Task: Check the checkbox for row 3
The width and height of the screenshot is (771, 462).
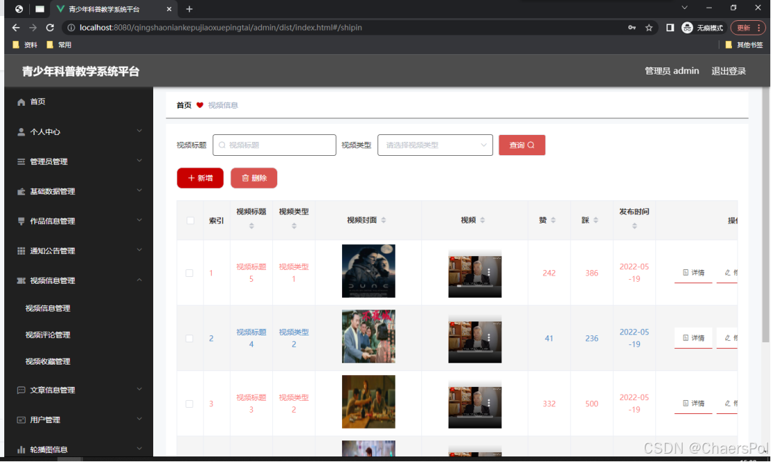Action: (189, 404)
